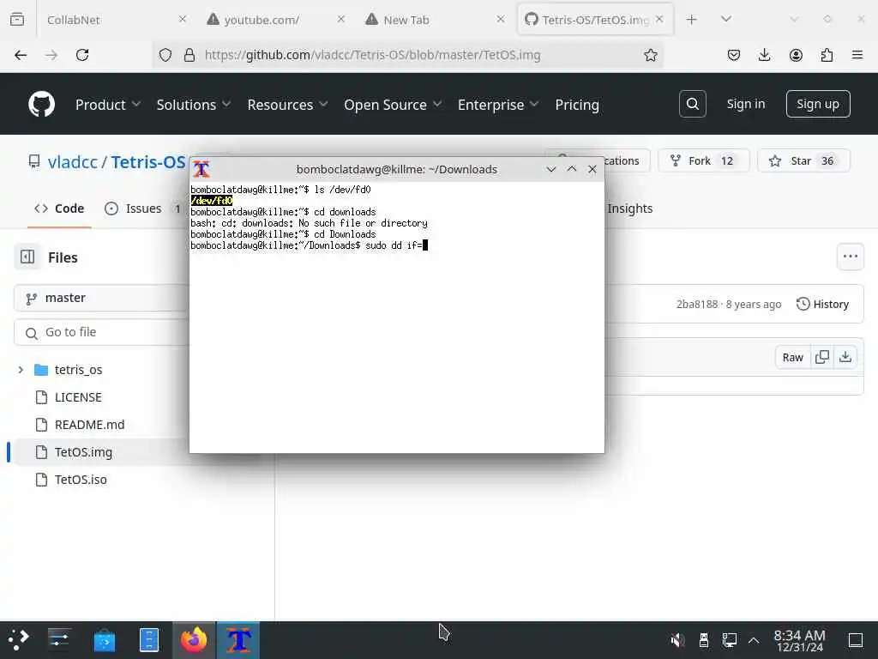
Task: Click the Firefox back arrow
Action: (x=21, y=55)
